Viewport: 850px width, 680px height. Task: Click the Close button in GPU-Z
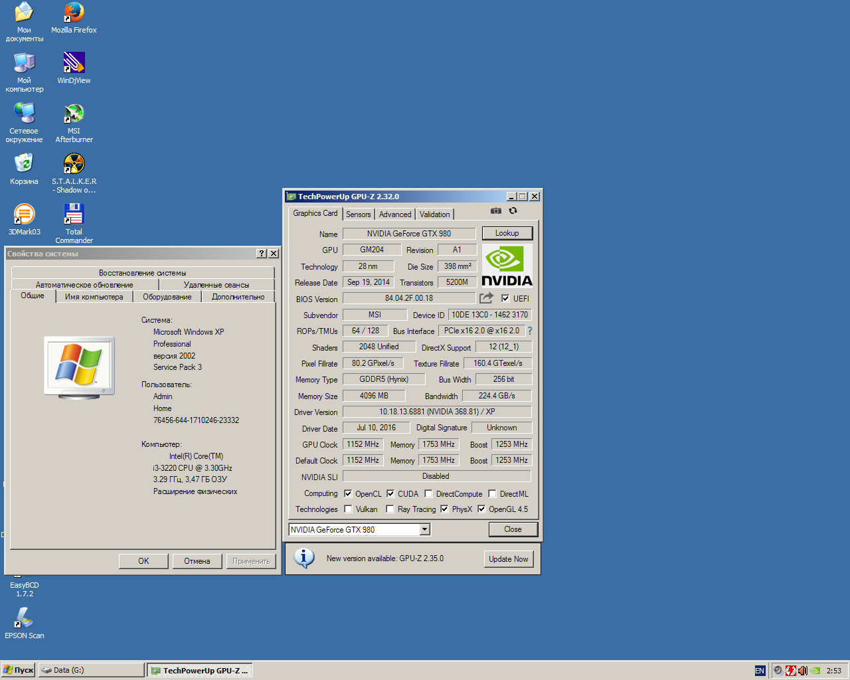pos(513,529)
